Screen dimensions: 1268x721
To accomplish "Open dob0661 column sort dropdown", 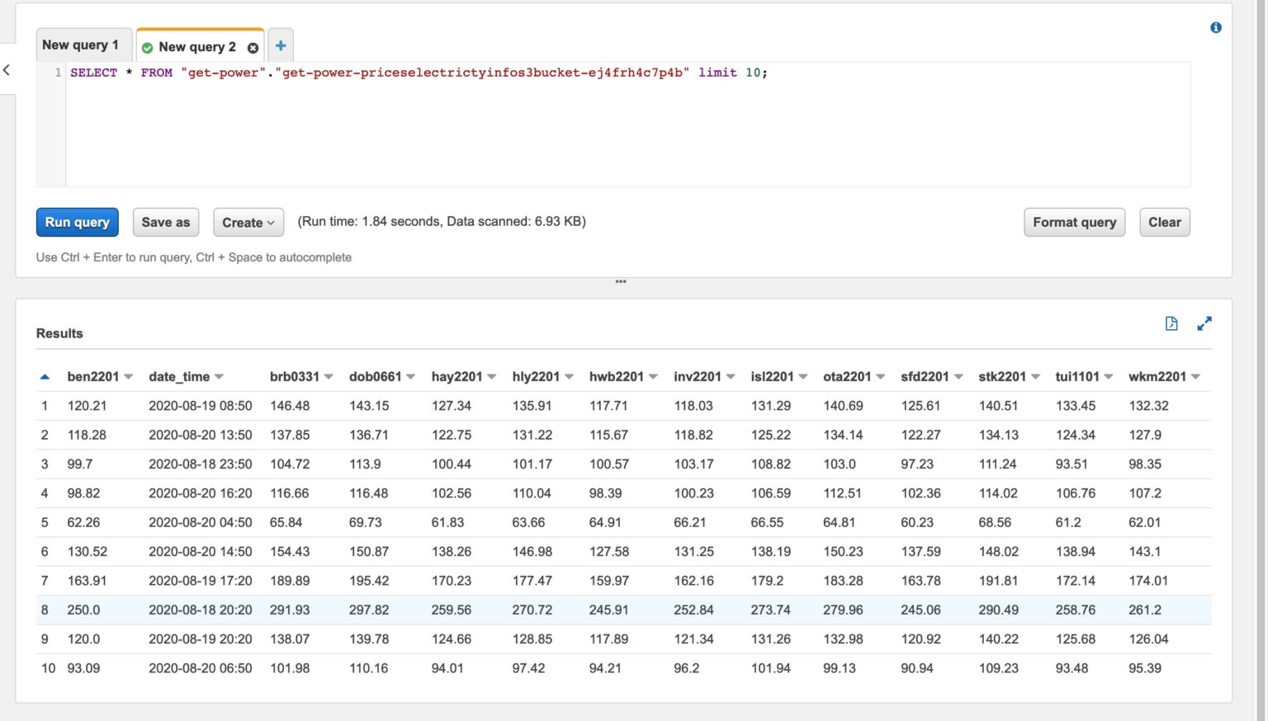I will 410,377.
